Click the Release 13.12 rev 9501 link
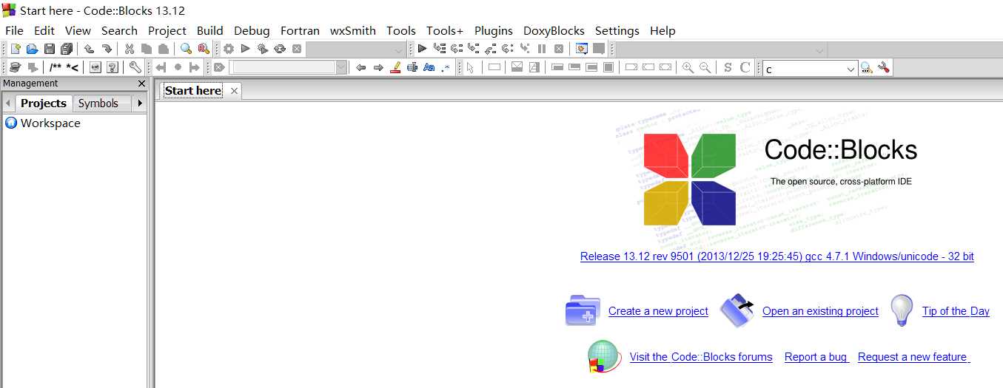The width and height of the screenshot is (1003, 388). [x=777, y=256]
